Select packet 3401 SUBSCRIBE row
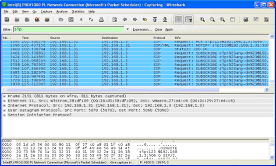 click(135, 53)
